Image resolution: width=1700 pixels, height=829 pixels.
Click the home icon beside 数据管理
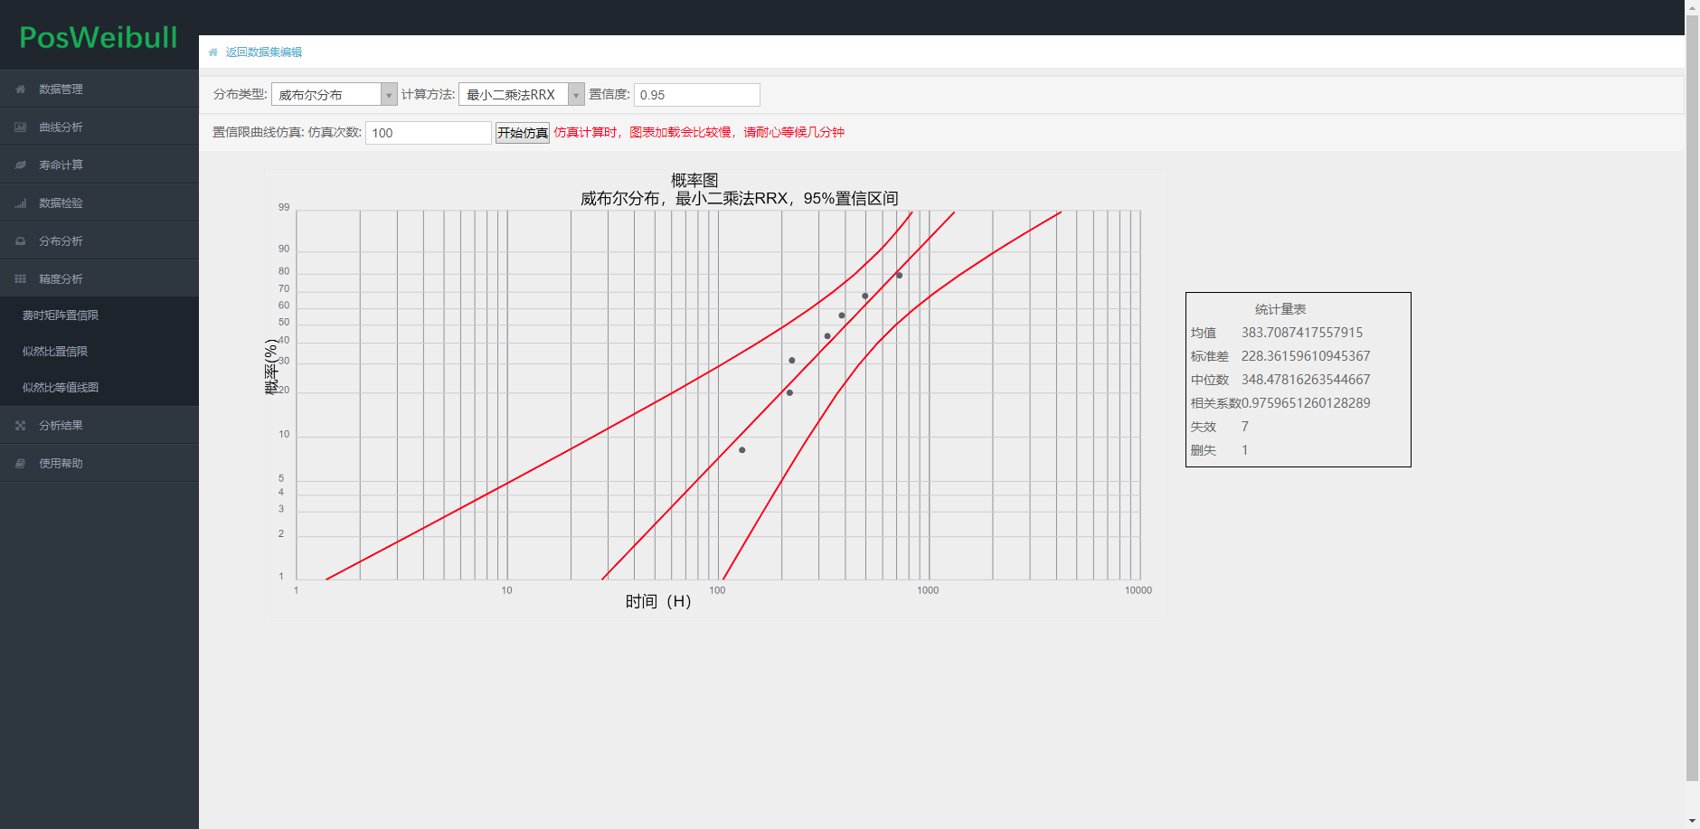point(20,89)
